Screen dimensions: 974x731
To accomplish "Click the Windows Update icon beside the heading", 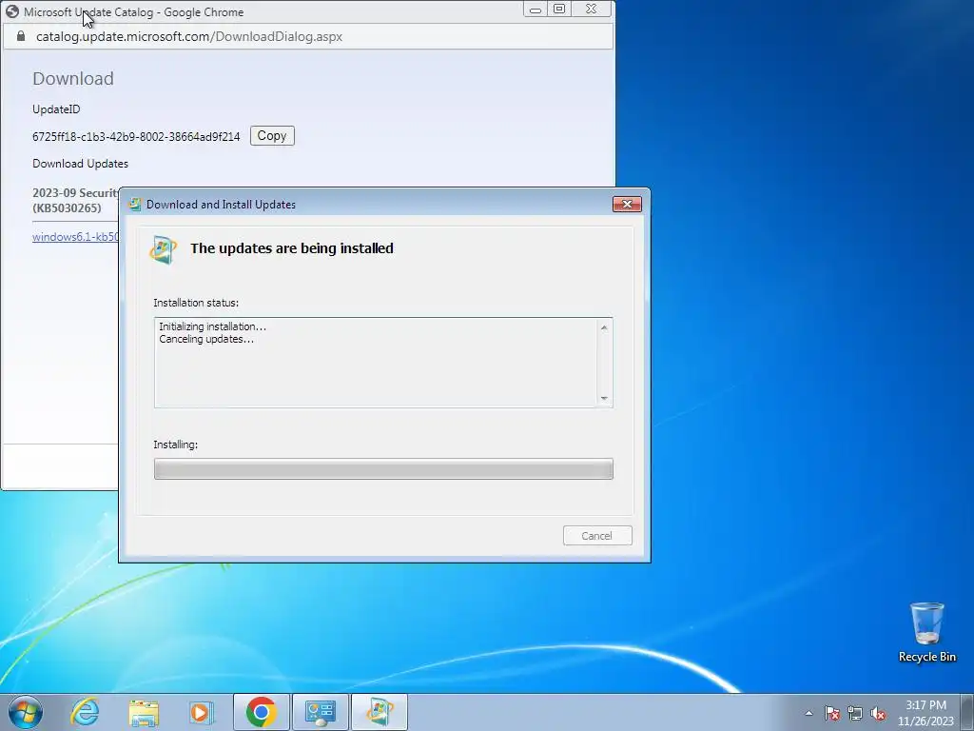I will point(164,250).
